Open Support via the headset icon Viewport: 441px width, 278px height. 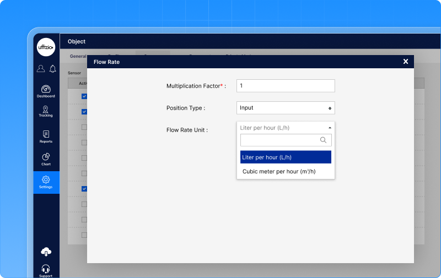46,270
